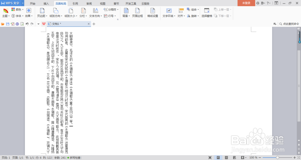Open the 选择窗格 selection pane
Screen dimensions: 301x160
[207, 13]
